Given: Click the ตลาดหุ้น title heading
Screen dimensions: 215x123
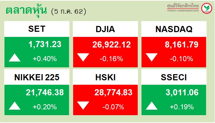Looking at the screenshot, I should (x=26, y=11).
